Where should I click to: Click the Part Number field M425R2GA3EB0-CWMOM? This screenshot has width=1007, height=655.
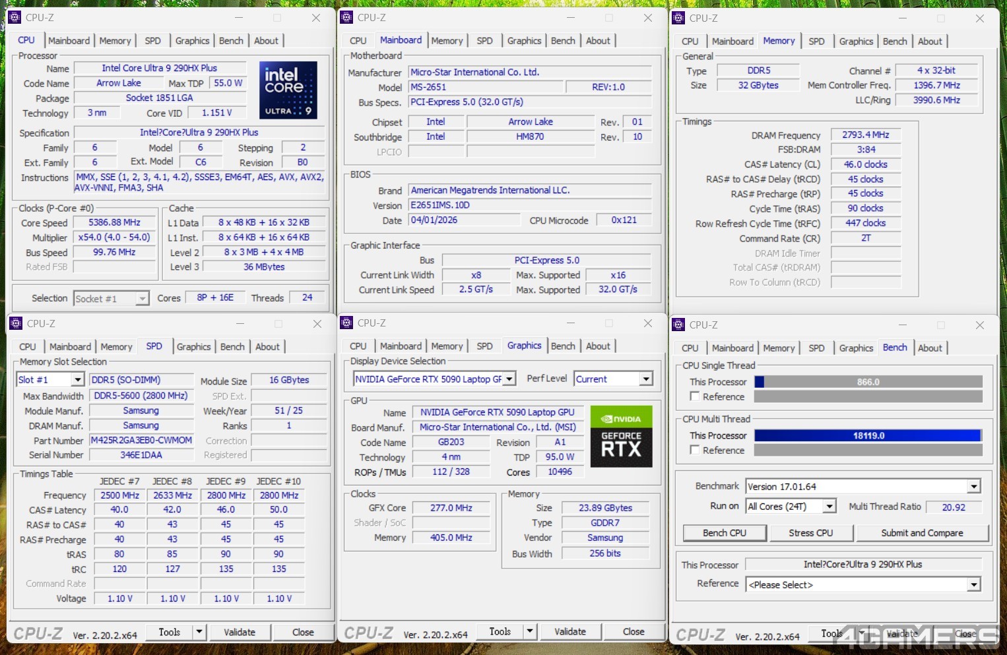141,441
